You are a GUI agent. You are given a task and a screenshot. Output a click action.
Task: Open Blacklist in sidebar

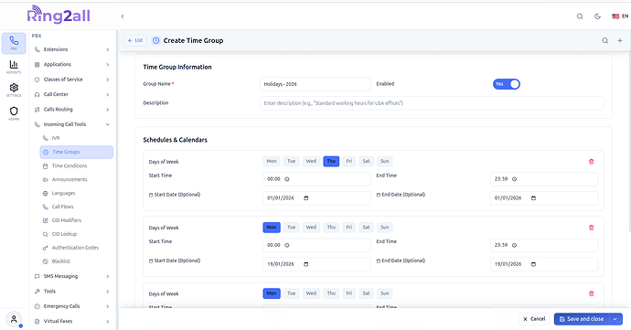pos(76,261)
